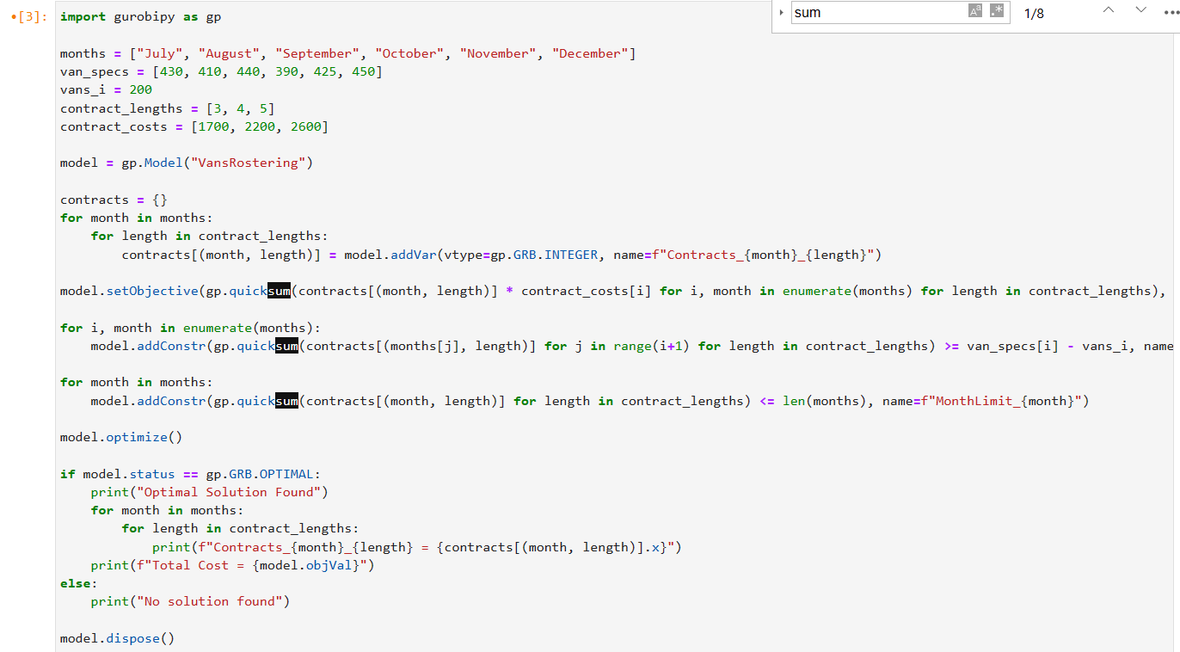Image resolution: width=1180 pixels, height=652 pixels.
Task: Toggle Match Case in the search widget
Action: (x=974, y=10)
